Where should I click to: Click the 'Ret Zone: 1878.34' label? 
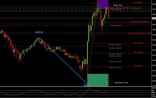click(x=115, y=56)
